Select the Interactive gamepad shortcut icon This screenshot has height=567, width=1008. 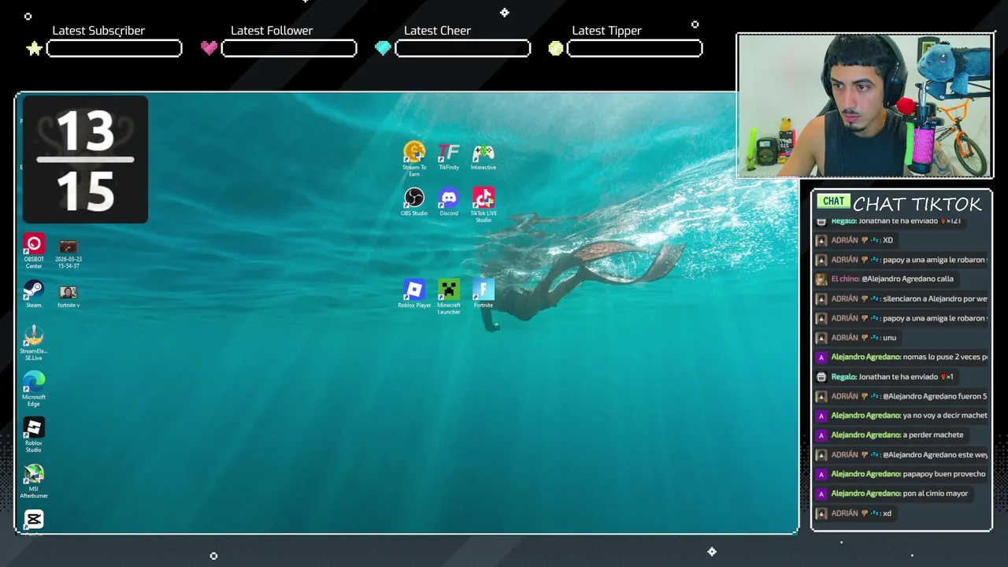[484, 156]
